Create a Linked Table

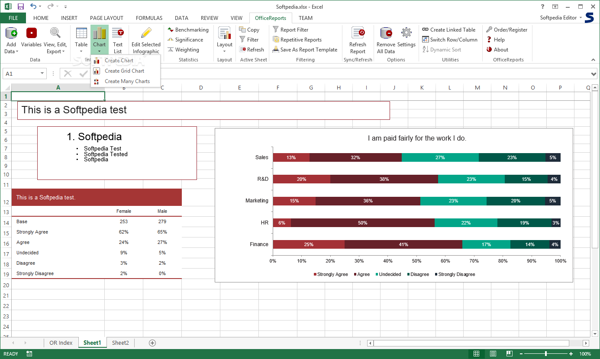click(449, 30)
